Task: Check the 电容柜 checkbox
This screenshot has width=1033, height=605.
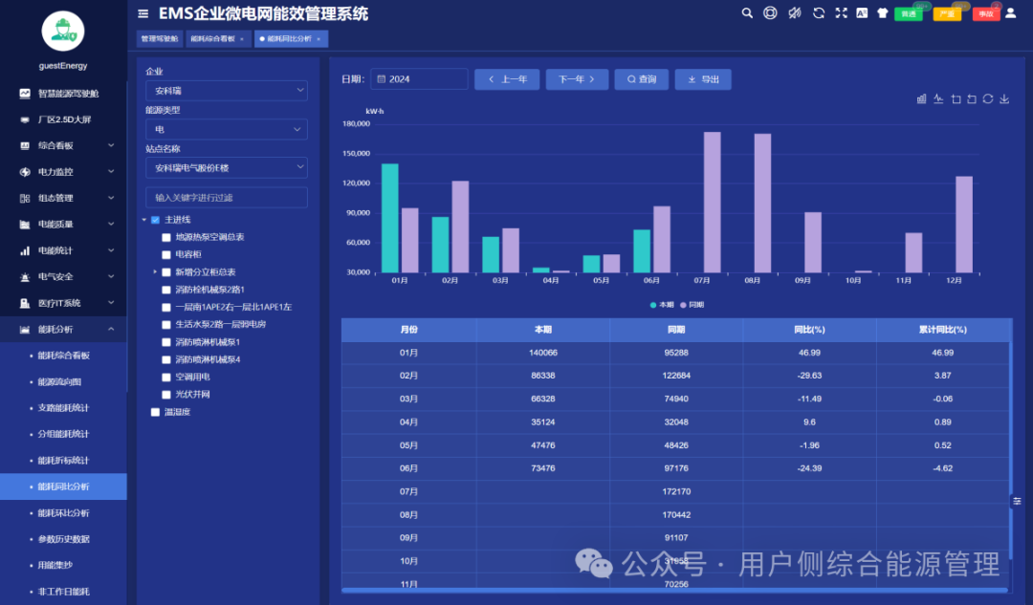Action: click(x=166, y=255)
